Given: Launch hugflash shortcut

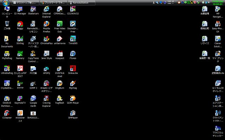Looking at the screenshot, I should pyautogui.click(x=60, y=100).
